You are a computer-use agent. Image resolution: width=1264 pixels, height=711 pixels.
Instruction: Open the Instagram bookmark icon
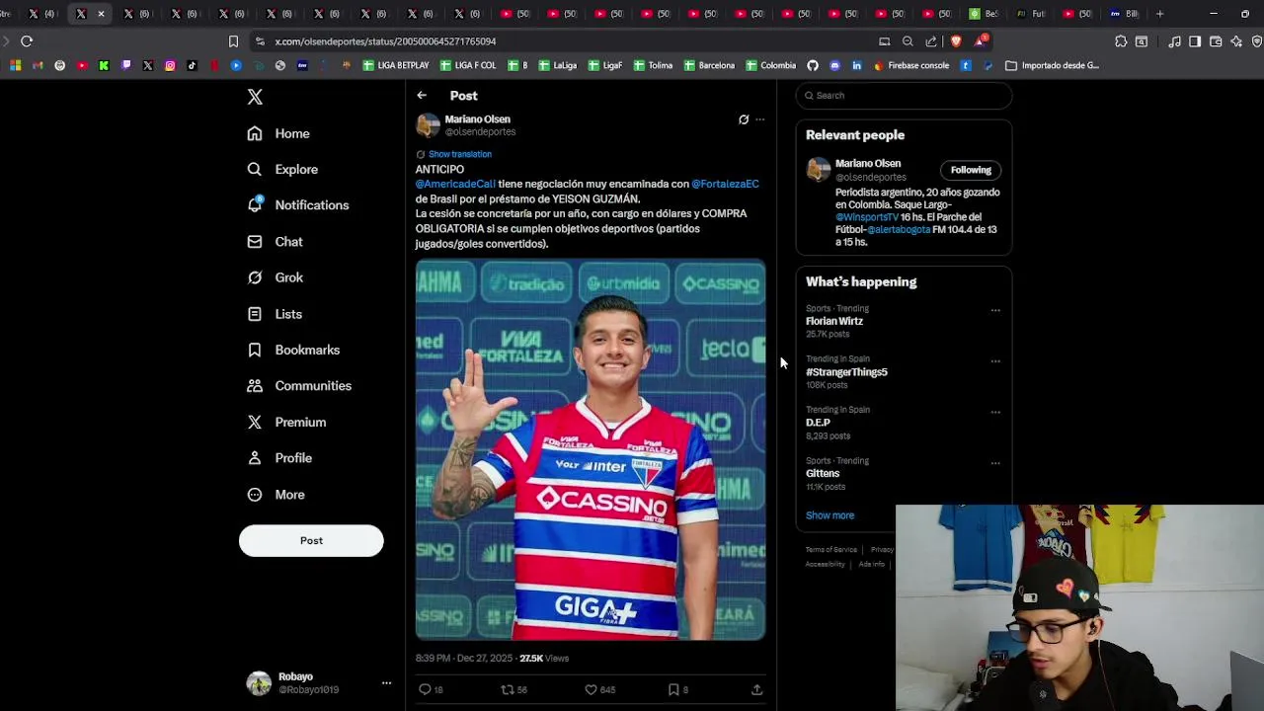pos(170,65)
